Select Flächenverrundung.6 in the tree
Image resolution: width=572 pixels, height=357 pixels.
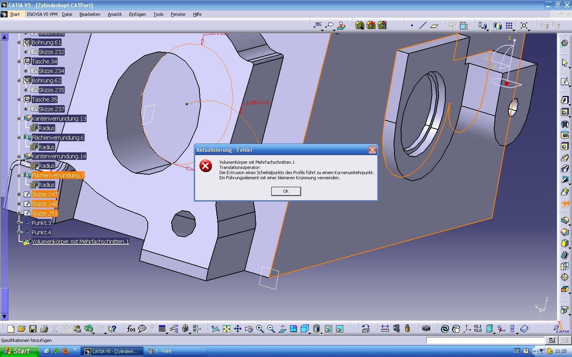[x=58, y=138]
